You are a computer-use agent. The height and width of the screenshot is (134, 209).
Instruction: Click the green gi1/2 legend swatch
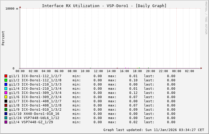pos(6,80)
